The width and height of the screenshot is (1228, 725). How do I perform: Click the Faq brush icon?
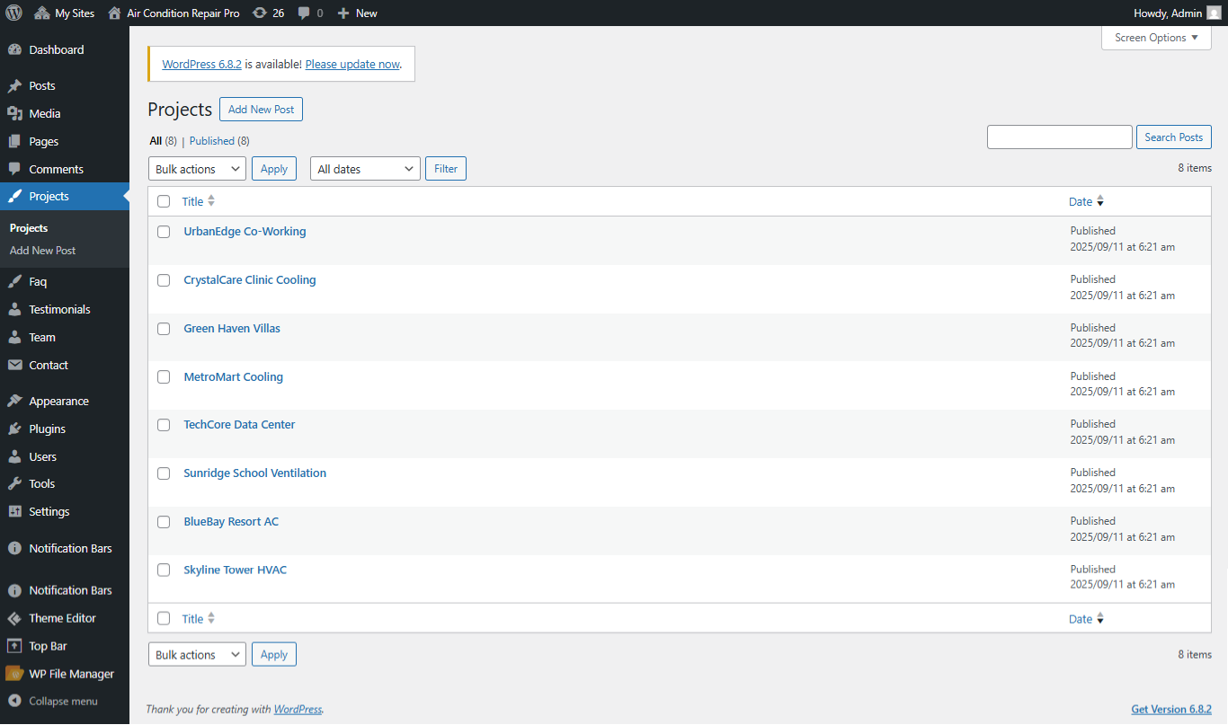click(14, 281)
